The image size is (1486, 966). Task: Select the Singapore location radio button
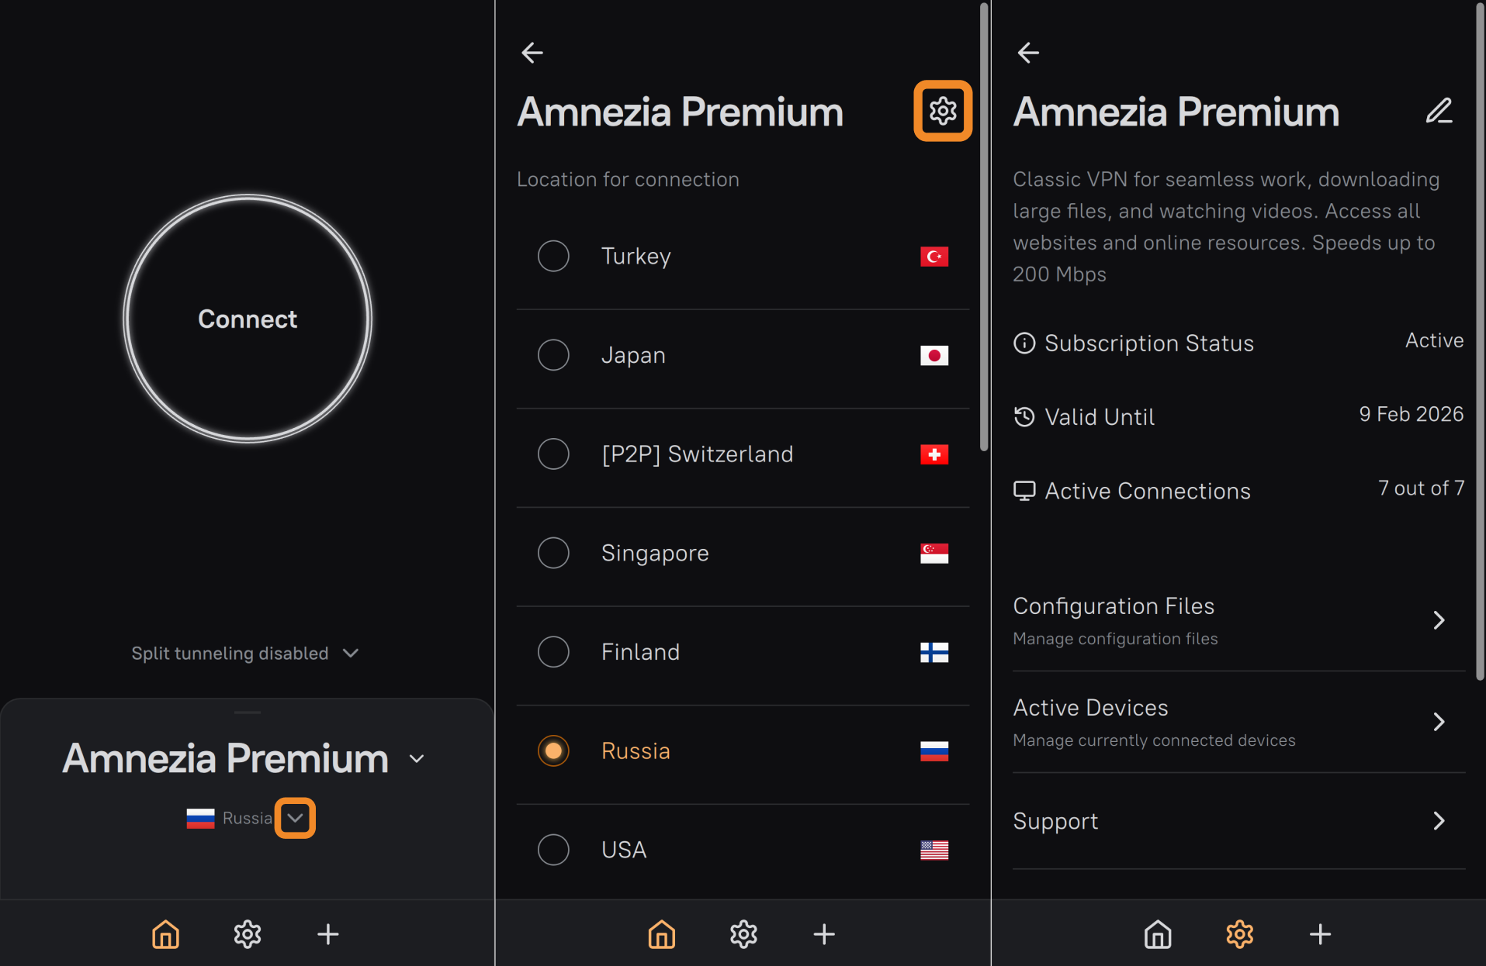[x=553, y=553]
